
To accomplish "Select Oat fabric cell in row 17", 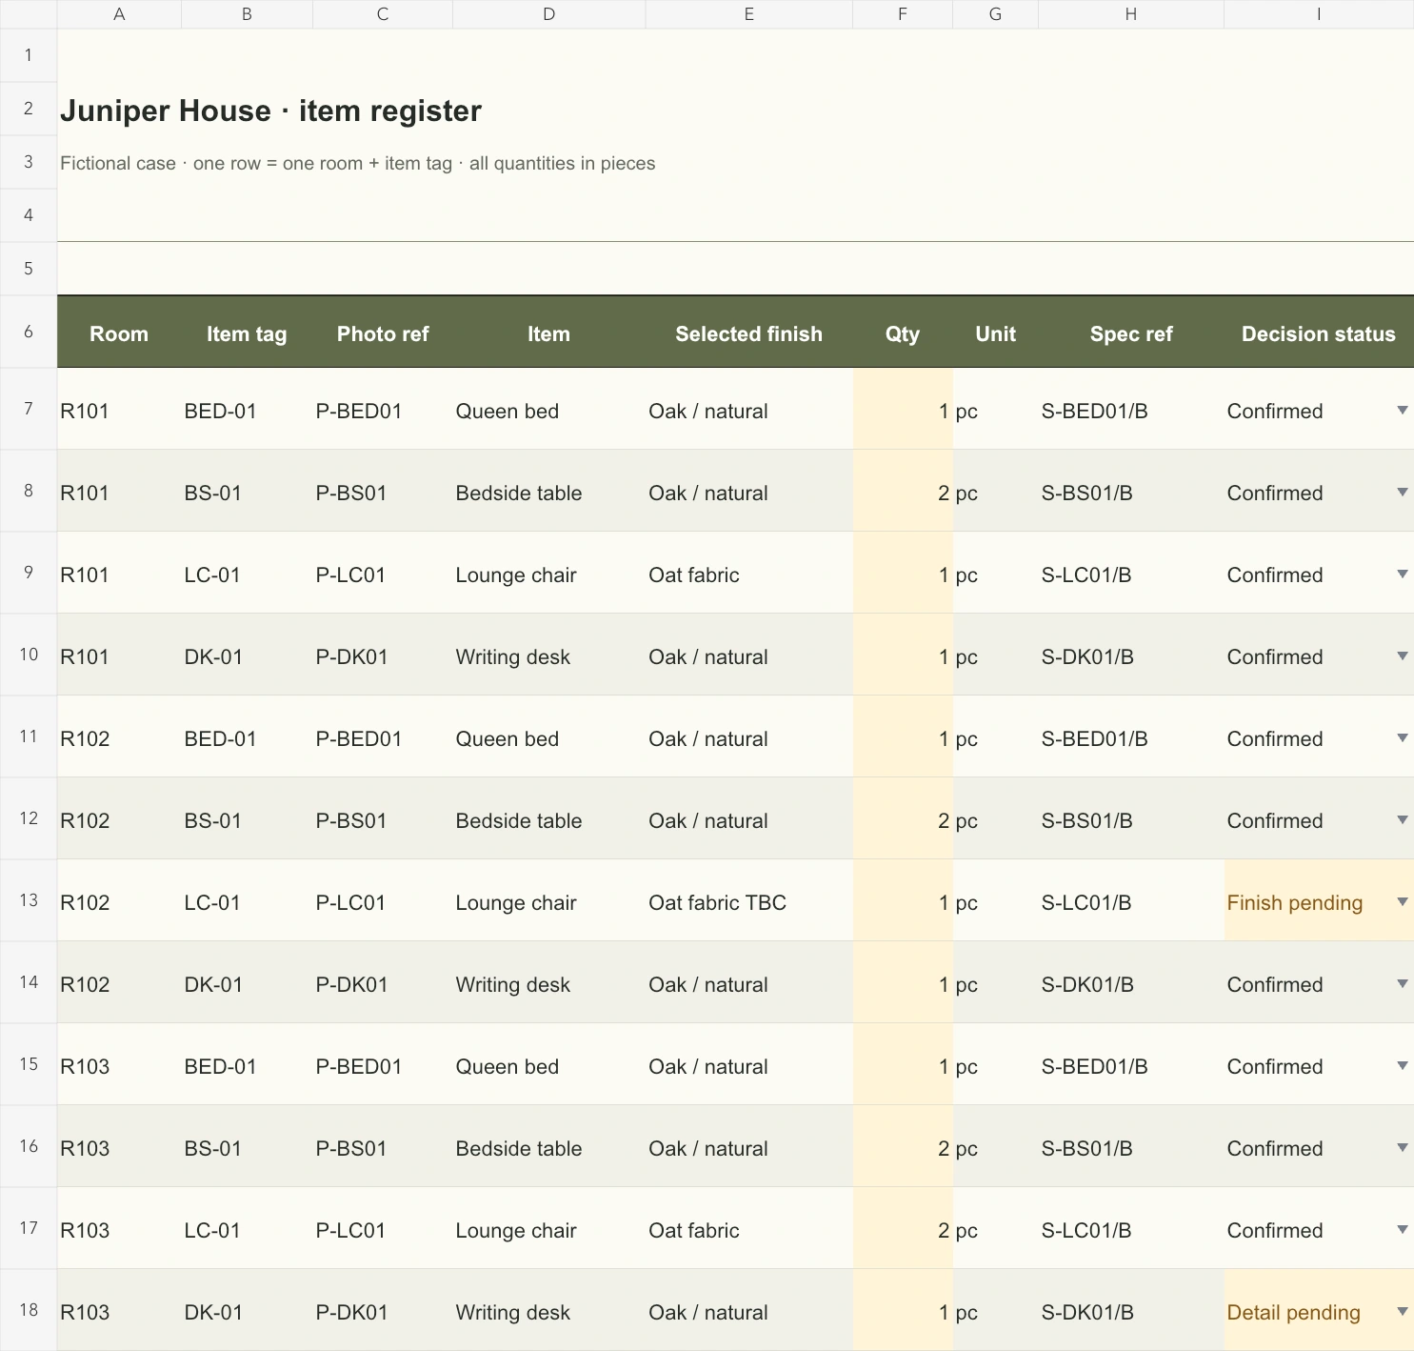I will click(749, 1228).
